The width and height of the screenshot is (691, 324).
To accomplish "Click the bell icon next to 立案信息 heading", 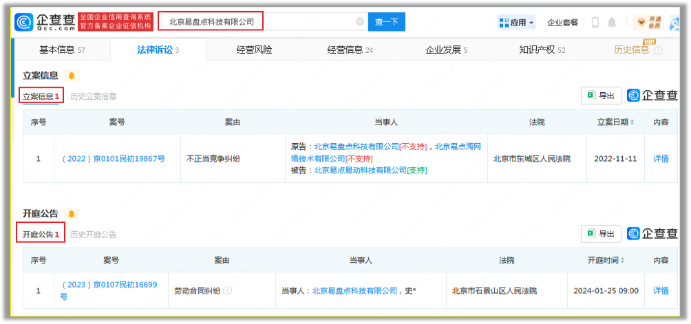I will 72,76.
